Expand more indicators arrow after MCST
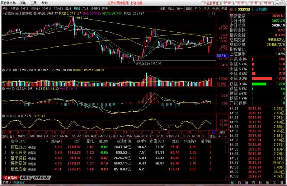This screenshot has width=287, height=186. coord(203,136)
